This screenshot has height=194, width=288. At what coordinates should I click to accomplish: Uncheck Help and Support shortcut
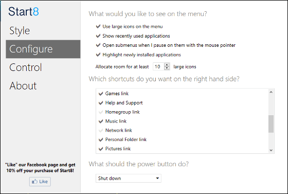[101, 103]
